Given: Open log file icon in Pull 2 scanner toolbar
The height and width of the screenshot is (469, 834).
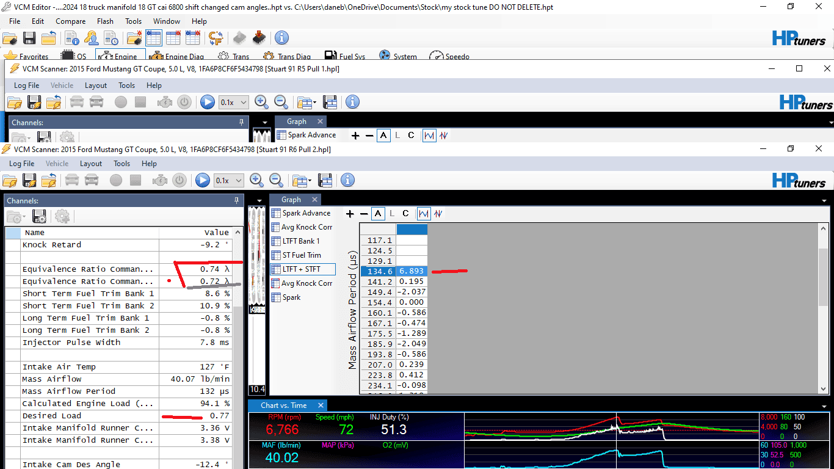Looking at the screenshot, I should [x=10, y=180].
